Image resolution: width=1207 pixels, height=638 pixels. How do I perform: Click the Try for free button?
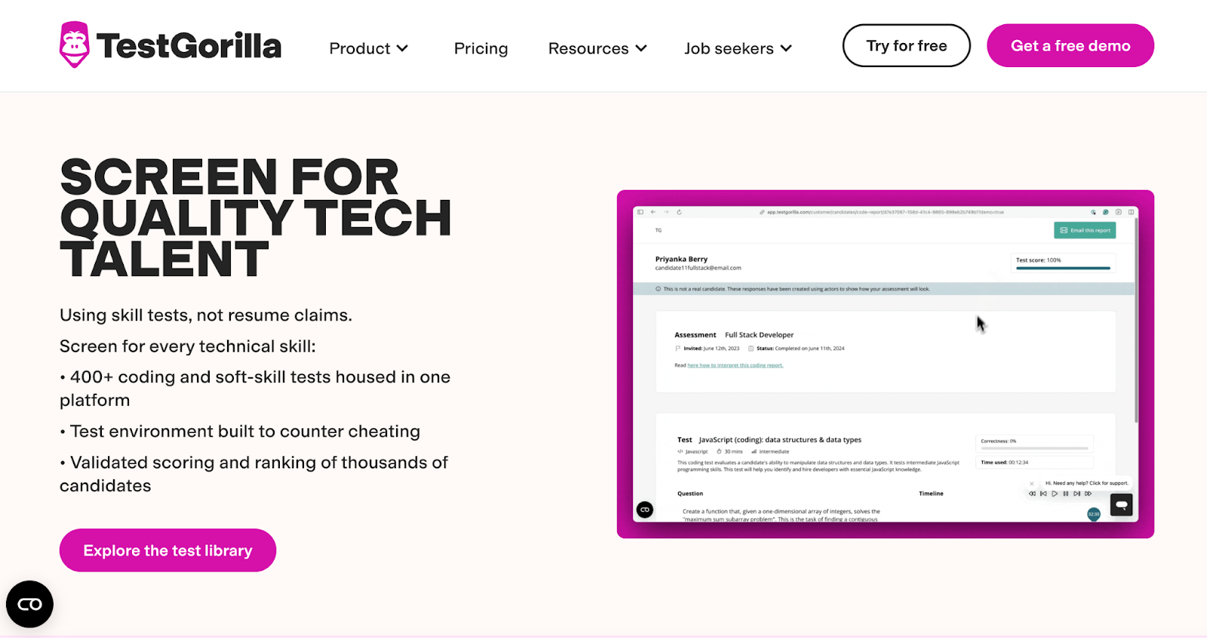click(906, 45)
